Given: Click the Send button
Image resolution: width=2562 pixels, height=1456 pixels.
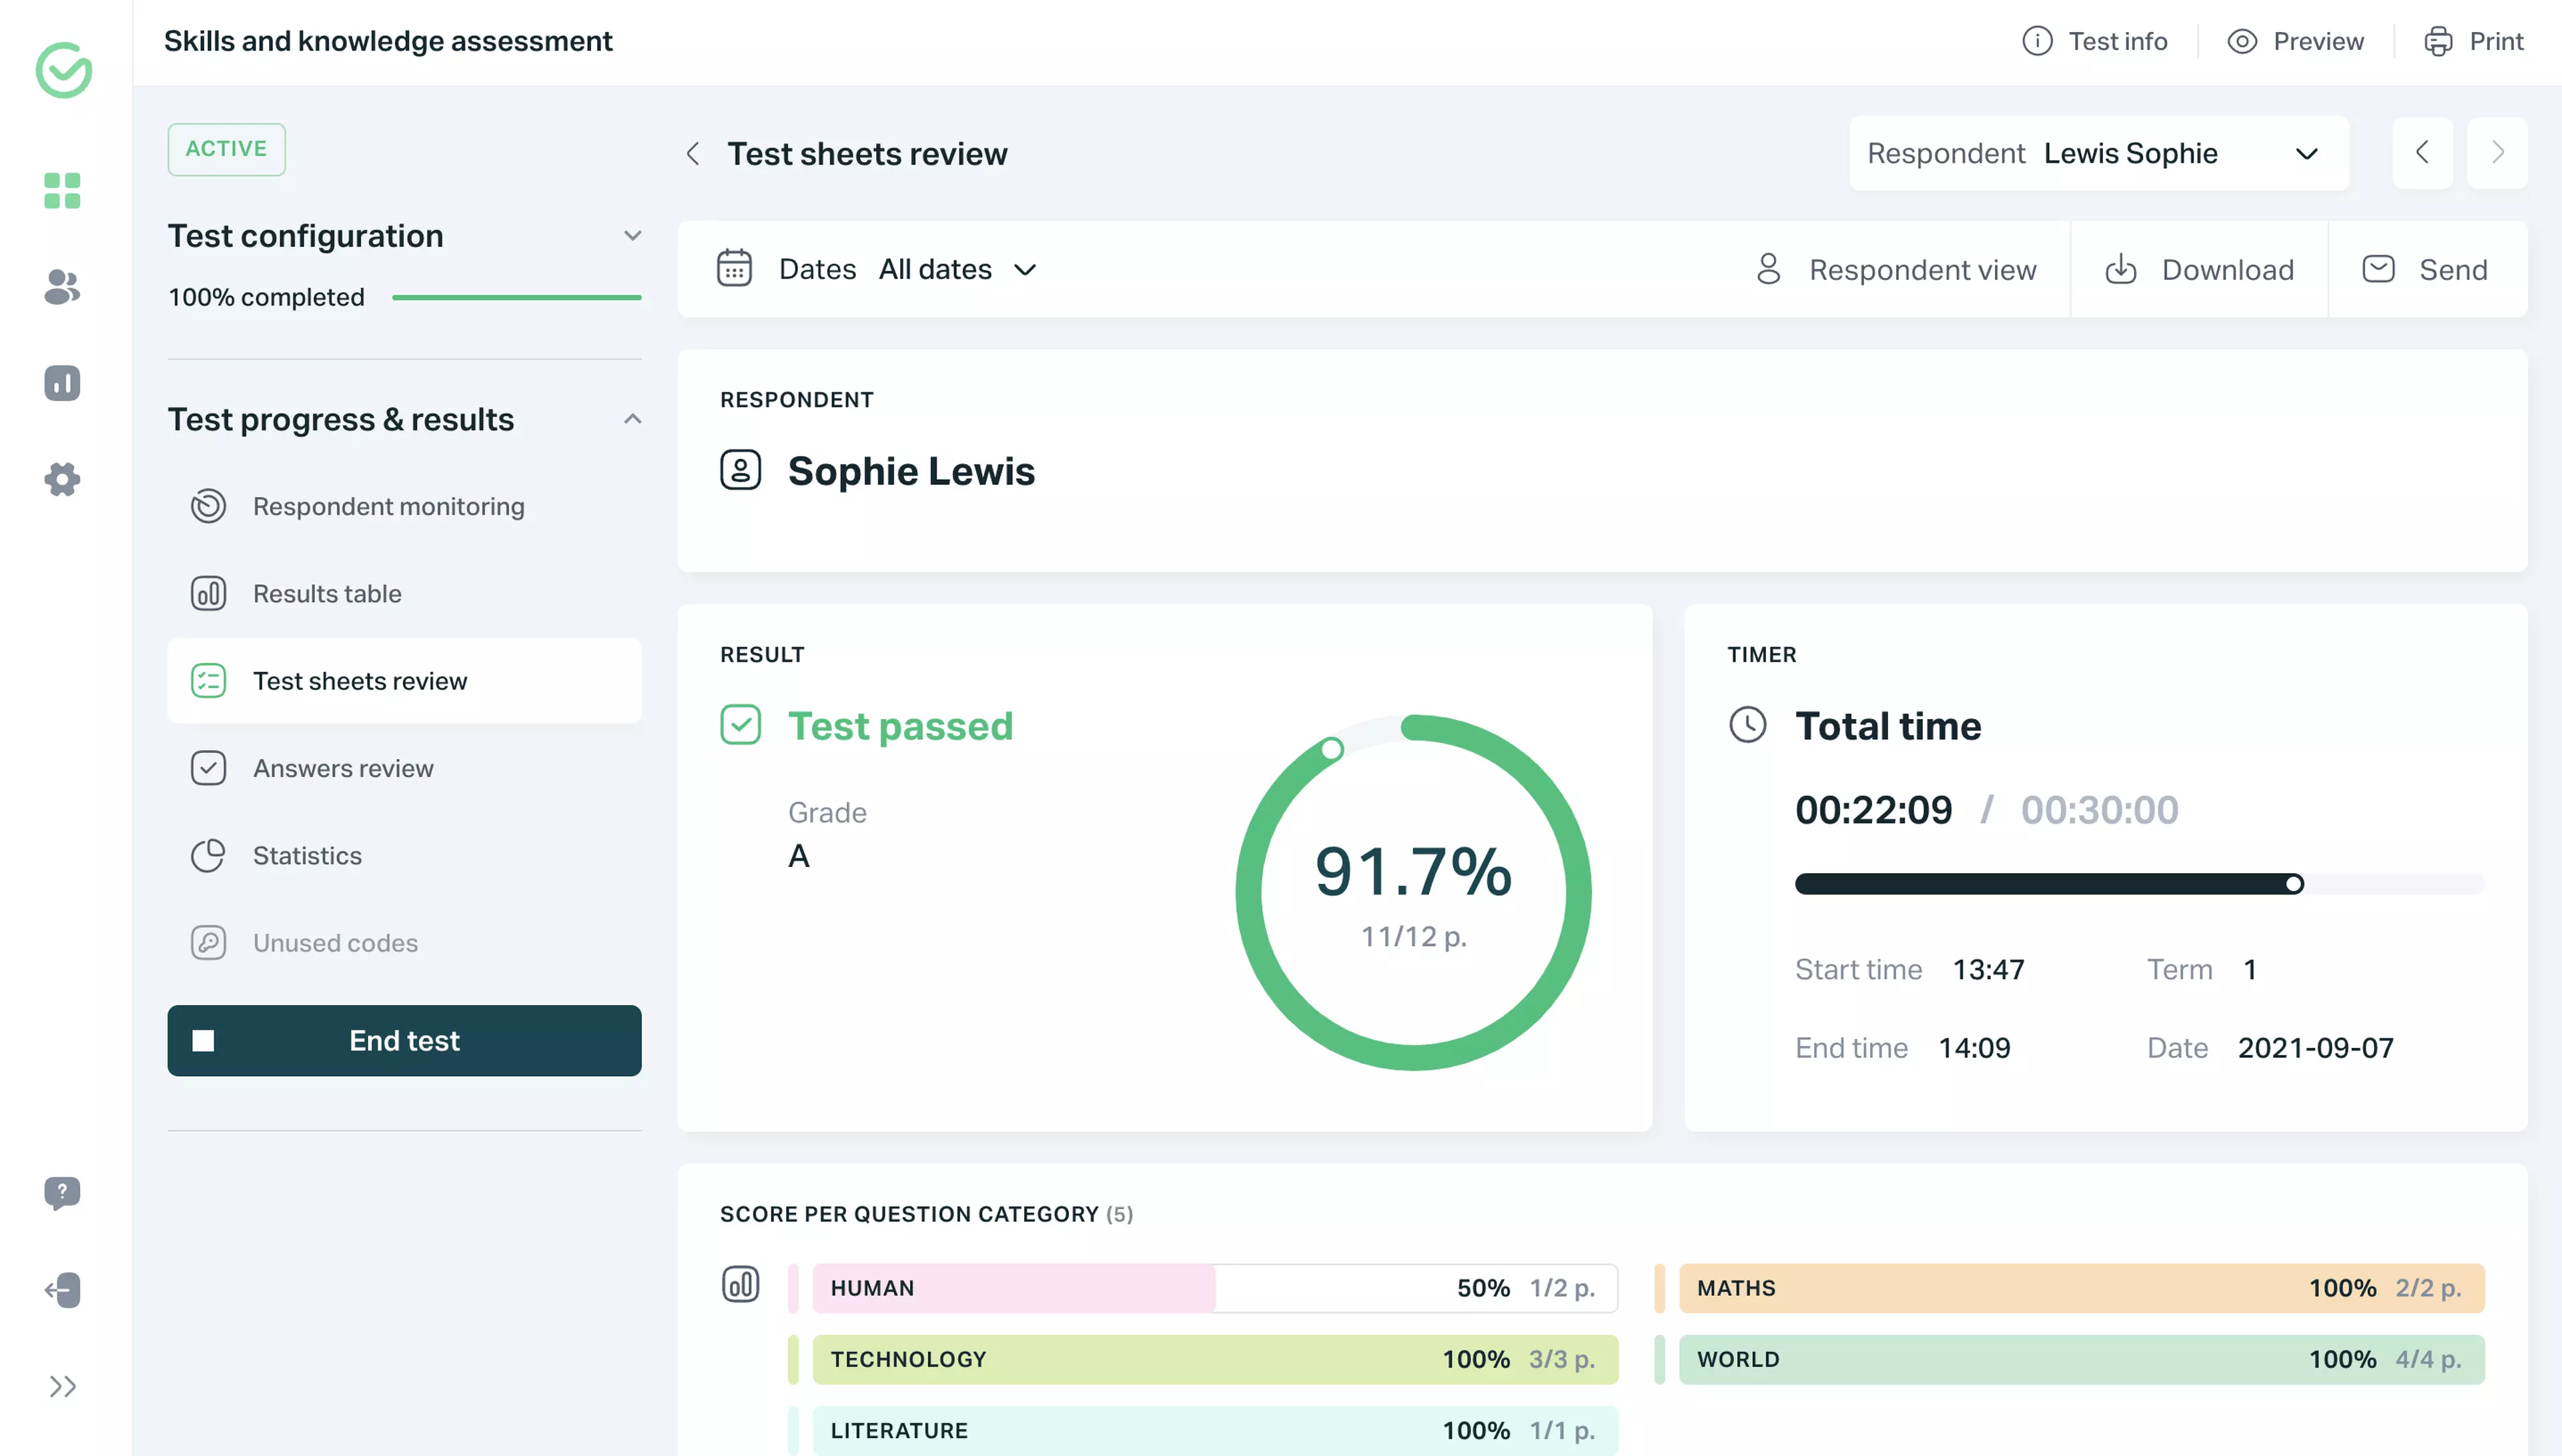Looking at the screenshot, I should tap(2427, 269).
